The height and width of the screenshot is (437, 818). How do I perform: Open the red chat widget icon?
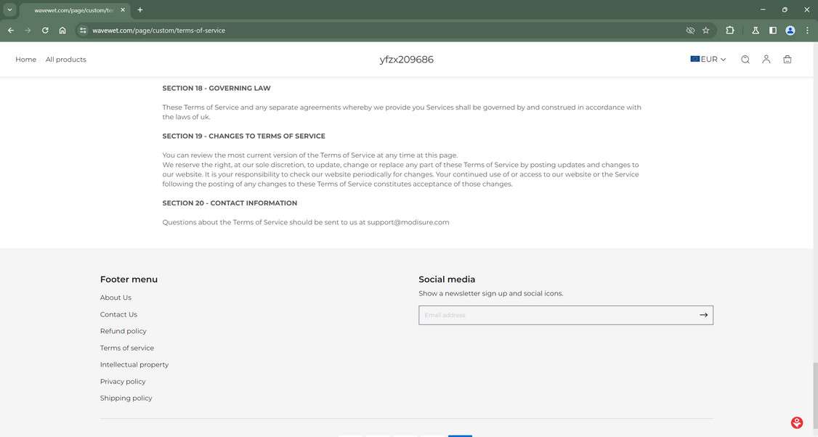point(796,422)
